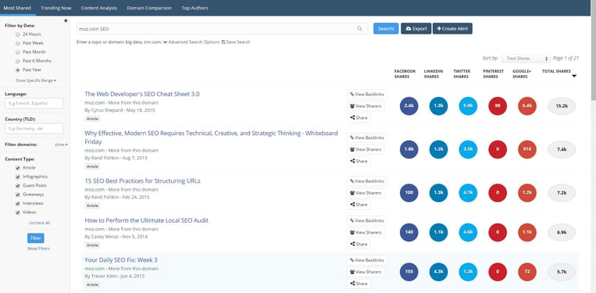Toggle the Interviews checkbox
Viewport: 596px width, 293px height.
[17, 203]
